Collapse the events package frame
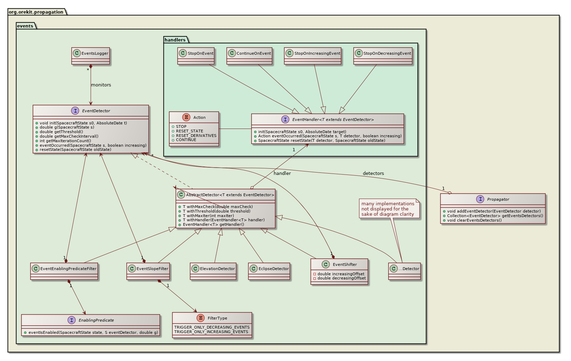Screen dimensions: 571x361 25,26
